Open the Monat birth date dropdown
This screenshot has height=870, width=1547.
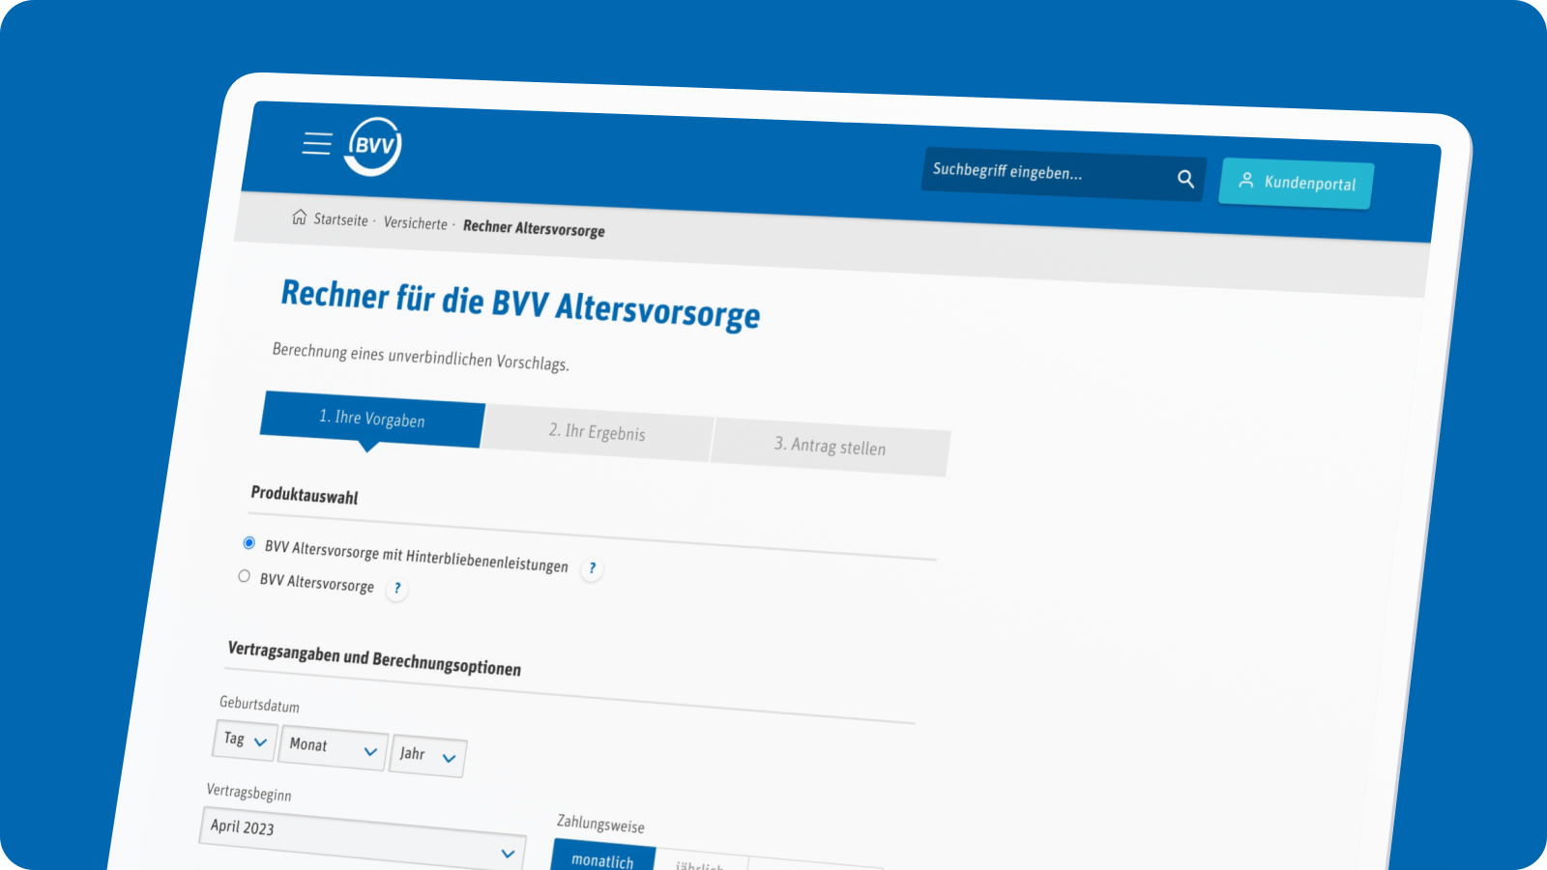(x=333, y=747)
